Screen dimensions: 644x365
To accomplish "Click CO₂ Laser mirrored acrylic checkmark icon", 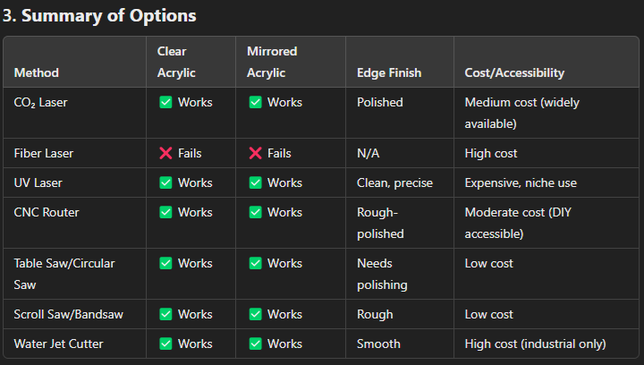I will (255, 102).
